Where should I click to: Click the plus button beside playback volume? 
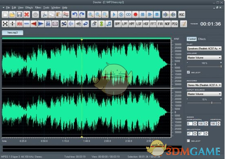[x=221, y=63]
